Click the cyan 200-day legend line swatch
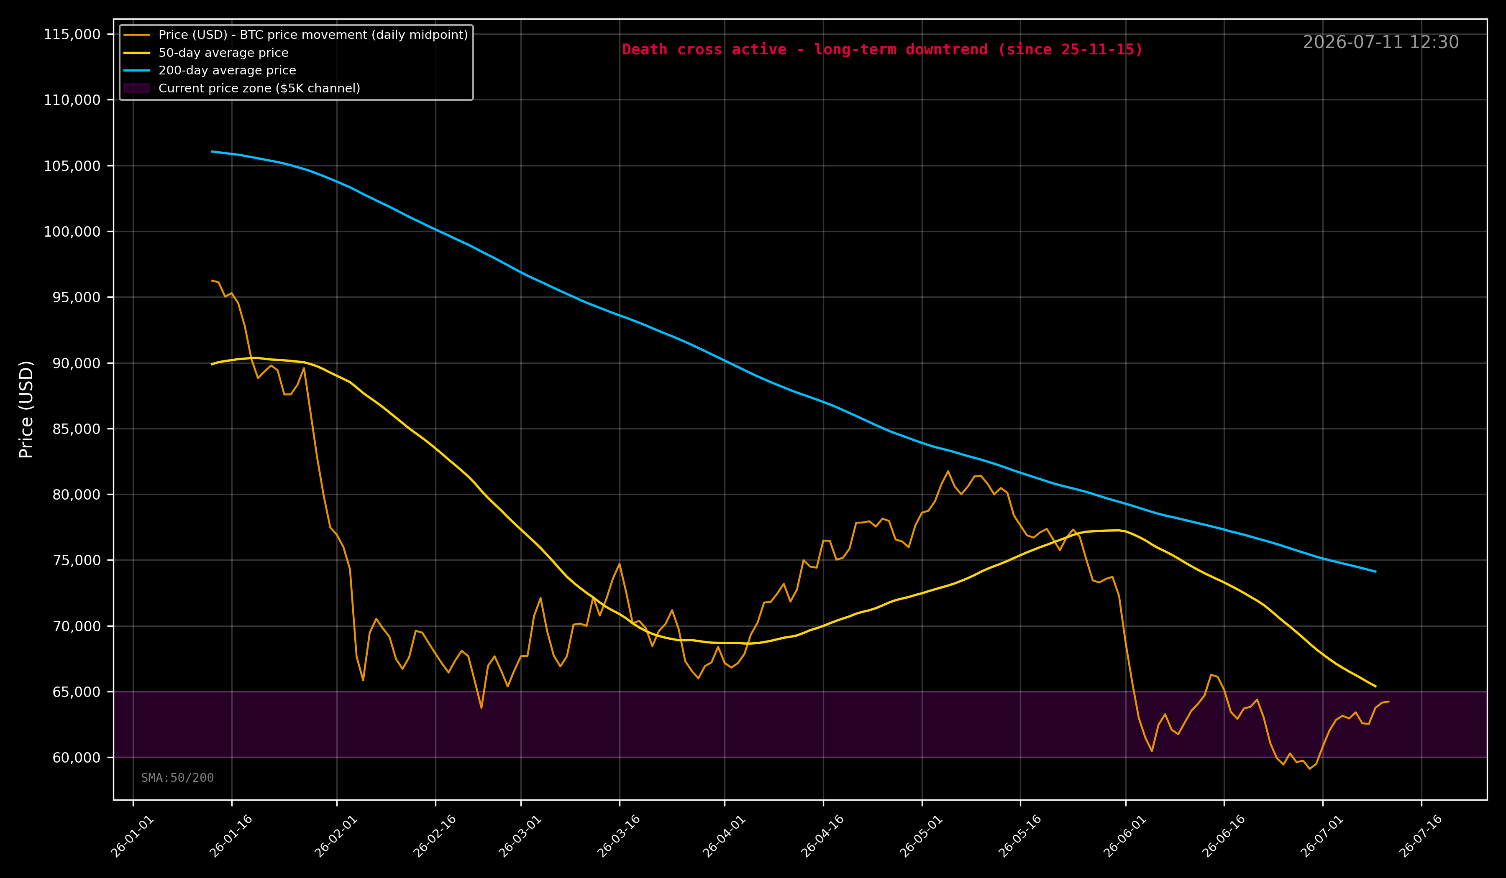 137,71
